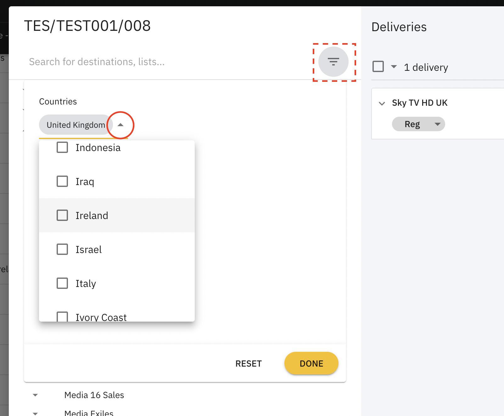This screenshot has height=416, width=504.
Task: Check the Italy checkbox
Action: (62, 283)
